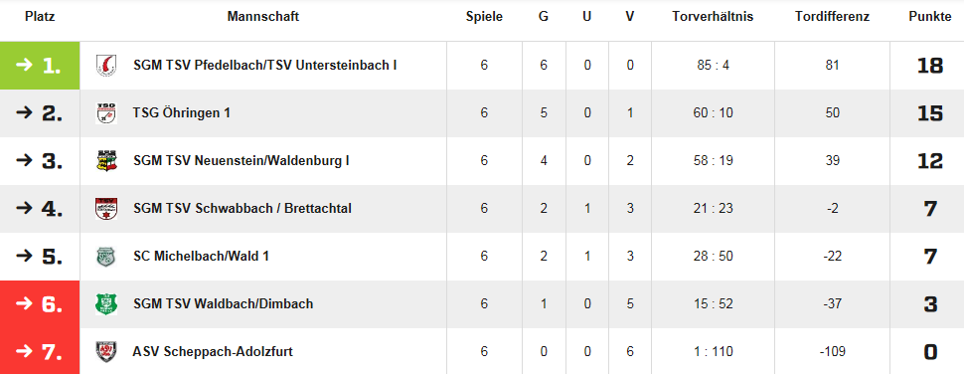
Task: Click the arrow icon beside rank 1
Action: click(x=25, y=66)
